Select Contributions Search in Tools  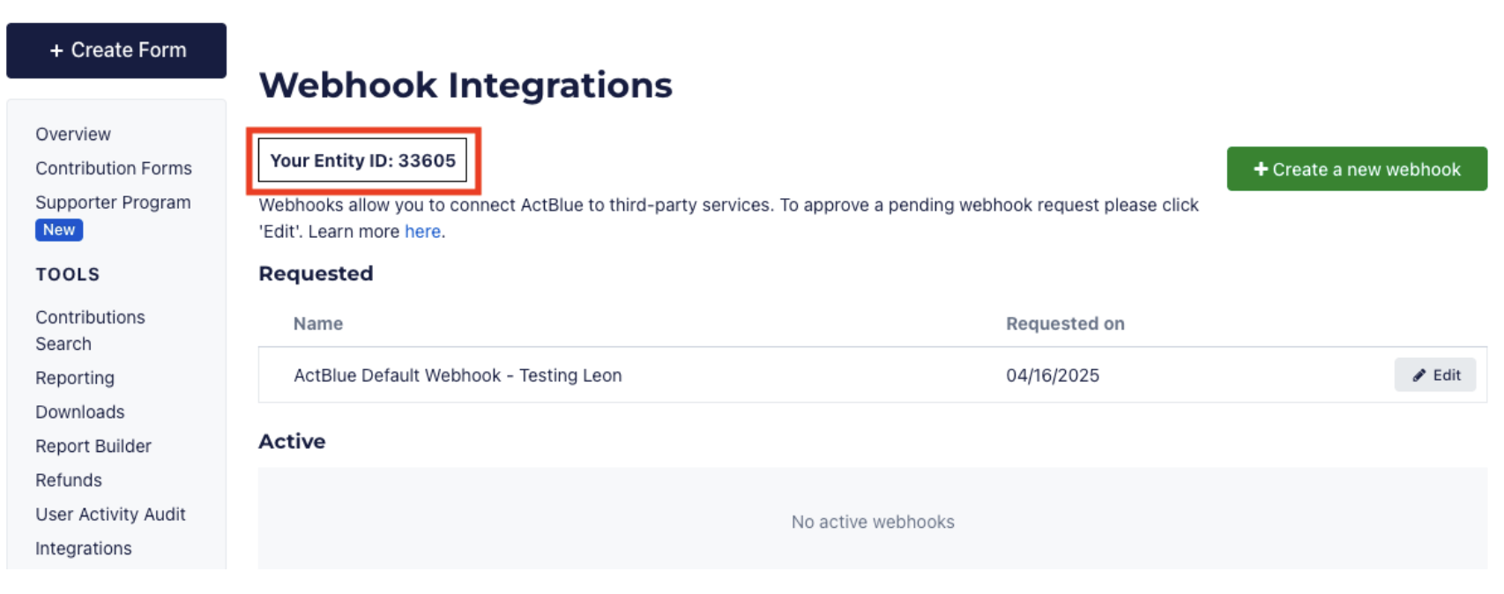coord(90,330)
